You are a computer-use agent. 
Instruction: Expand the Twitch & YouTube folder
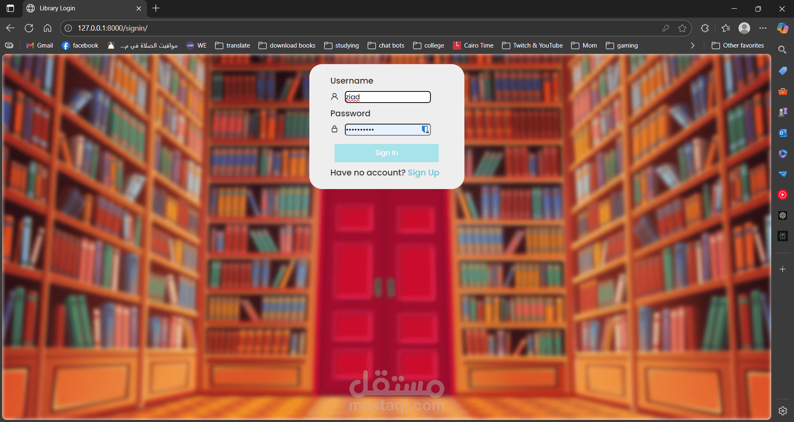(532, 46)
